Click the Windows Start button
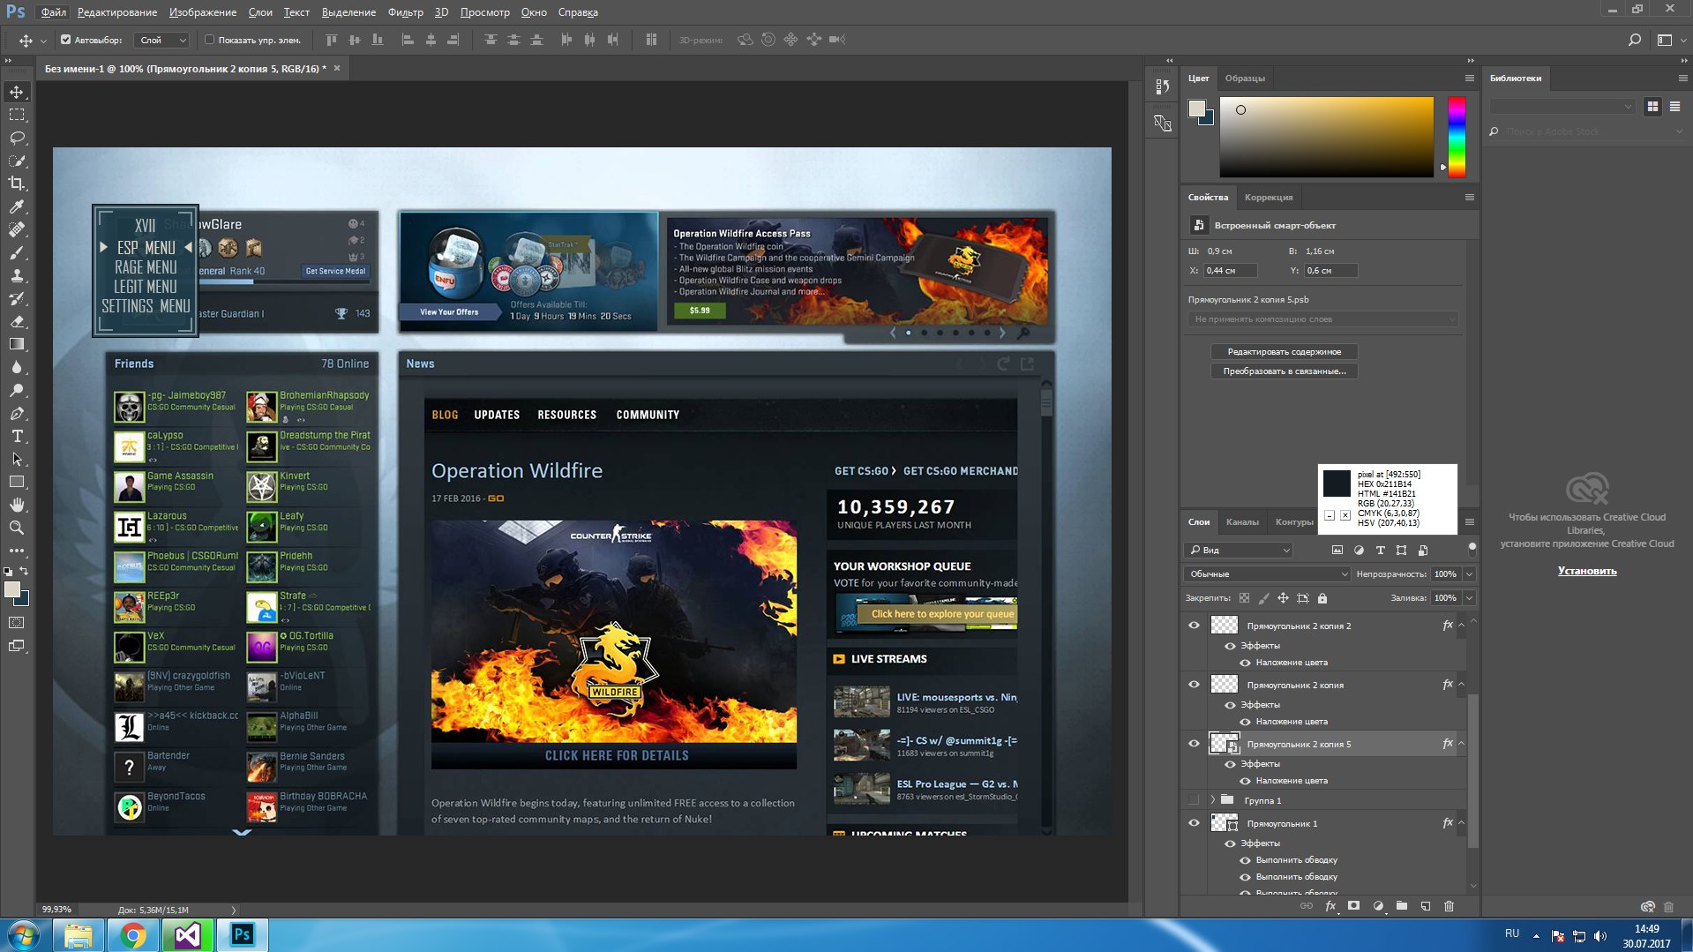The width and height of the screenshot is (1693, 952). [x=24, y=935]
